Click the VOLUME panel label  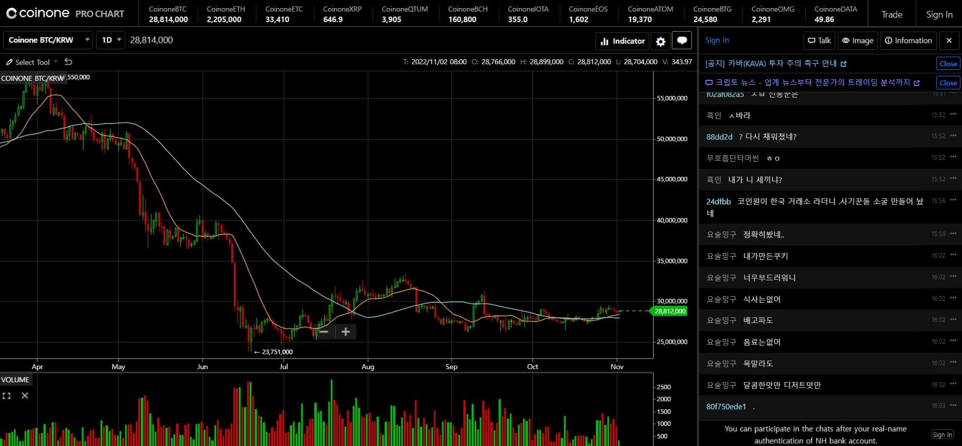[16, 380]
